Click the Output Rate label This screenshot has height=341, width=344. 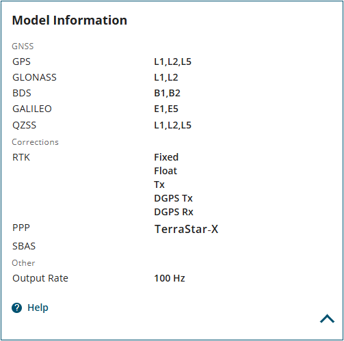point(40,278)
